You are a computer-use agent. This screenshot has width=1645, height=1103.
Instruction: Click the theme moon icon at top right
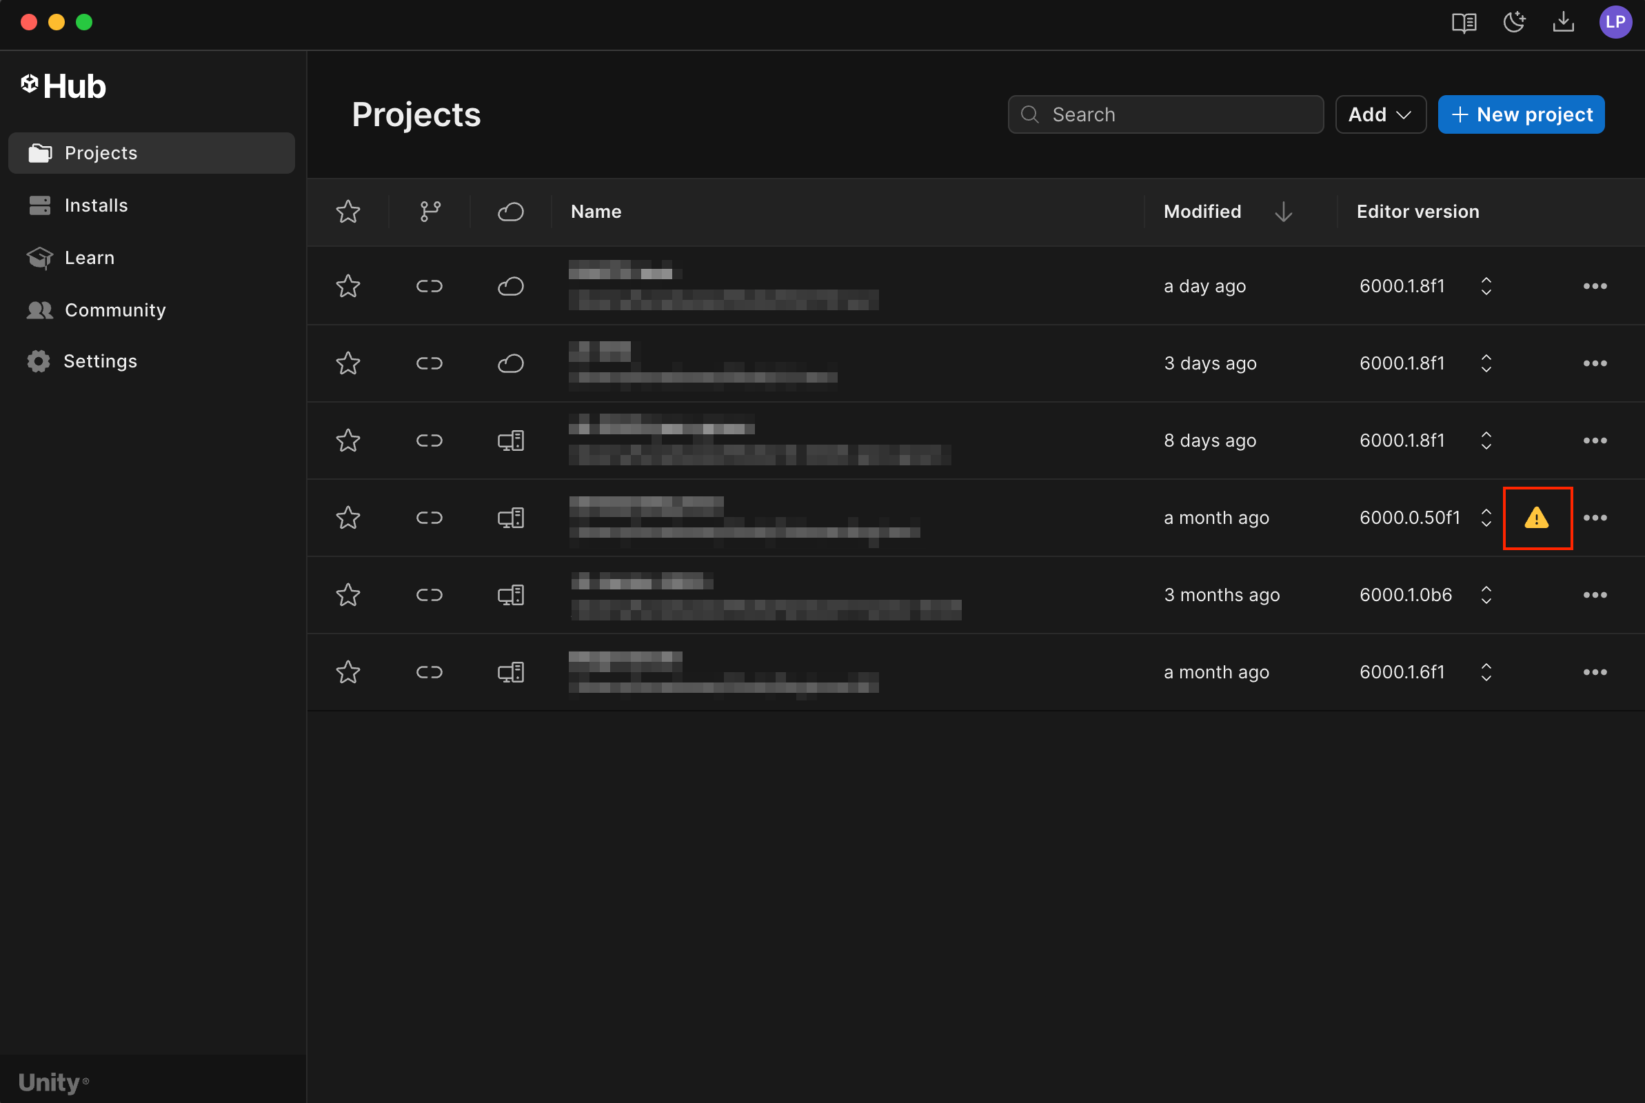(x=1513, y=23)
